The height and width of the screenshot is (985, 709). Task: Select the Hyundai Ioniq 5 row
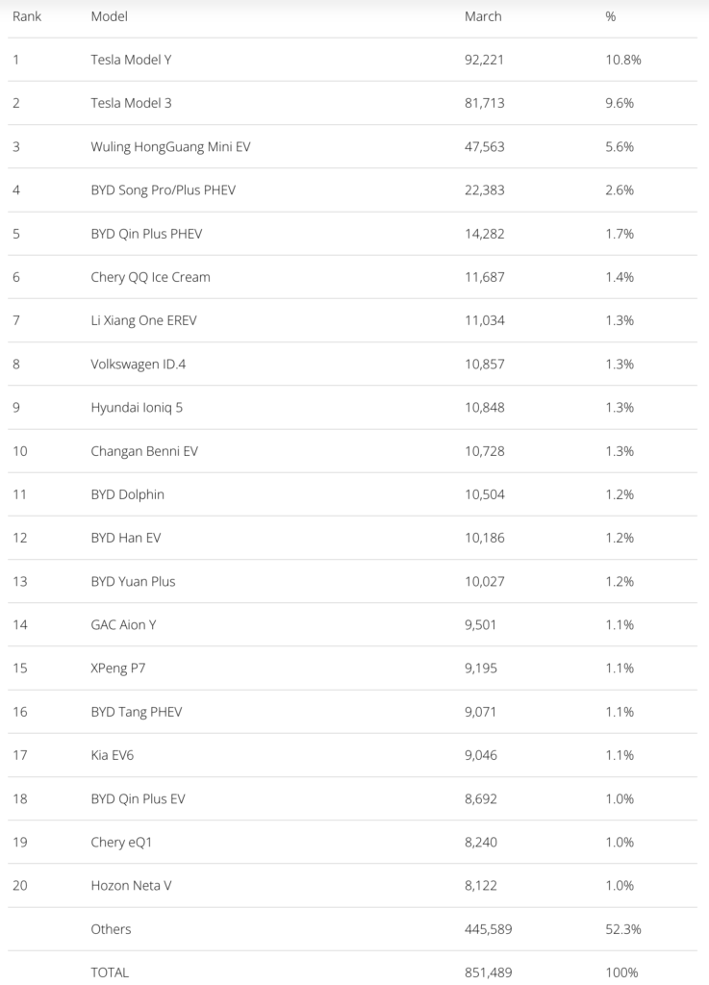(x=137, y=407)
